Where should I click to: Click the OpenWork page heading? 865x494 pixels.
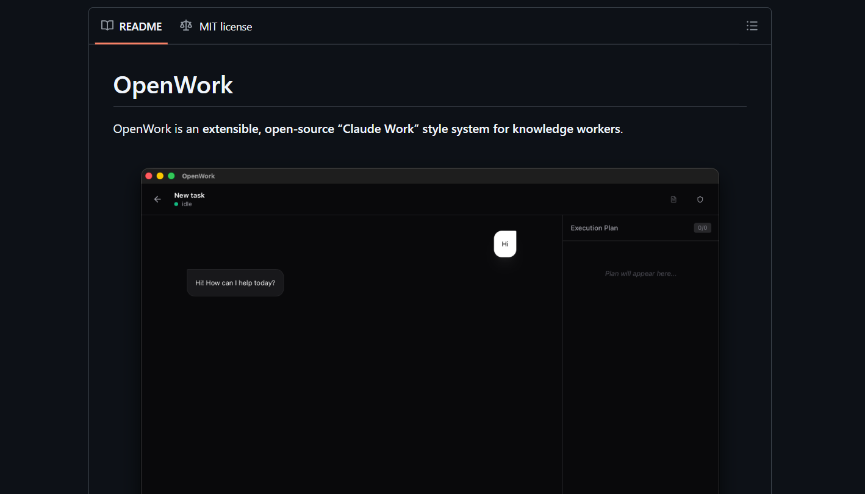(173, 85)
